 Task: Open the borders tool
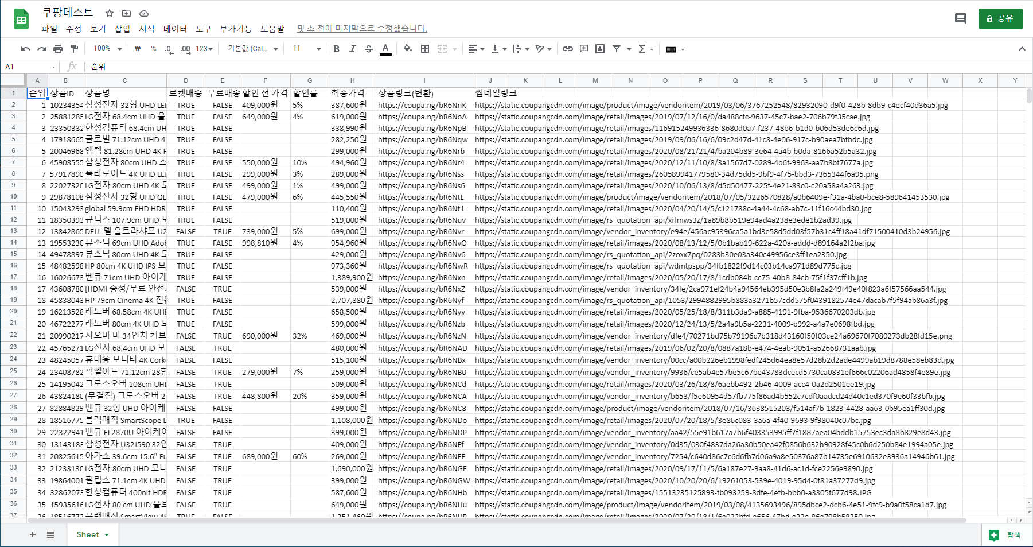pos(425,49)
